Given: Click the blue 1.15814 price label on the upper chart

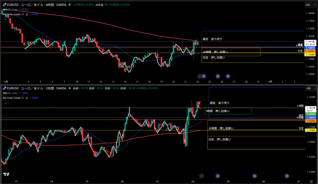Looking at the screenshot, I should click(x=310, y=48).
